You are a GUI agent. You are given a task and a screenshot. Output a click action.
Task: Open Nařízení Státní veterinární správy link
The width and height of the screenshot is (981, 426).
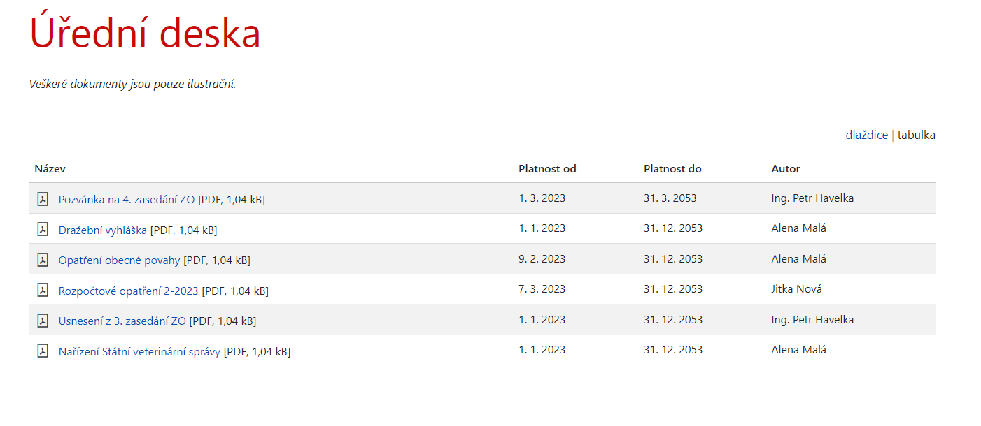pyautogui.click(x=139, y=351)
